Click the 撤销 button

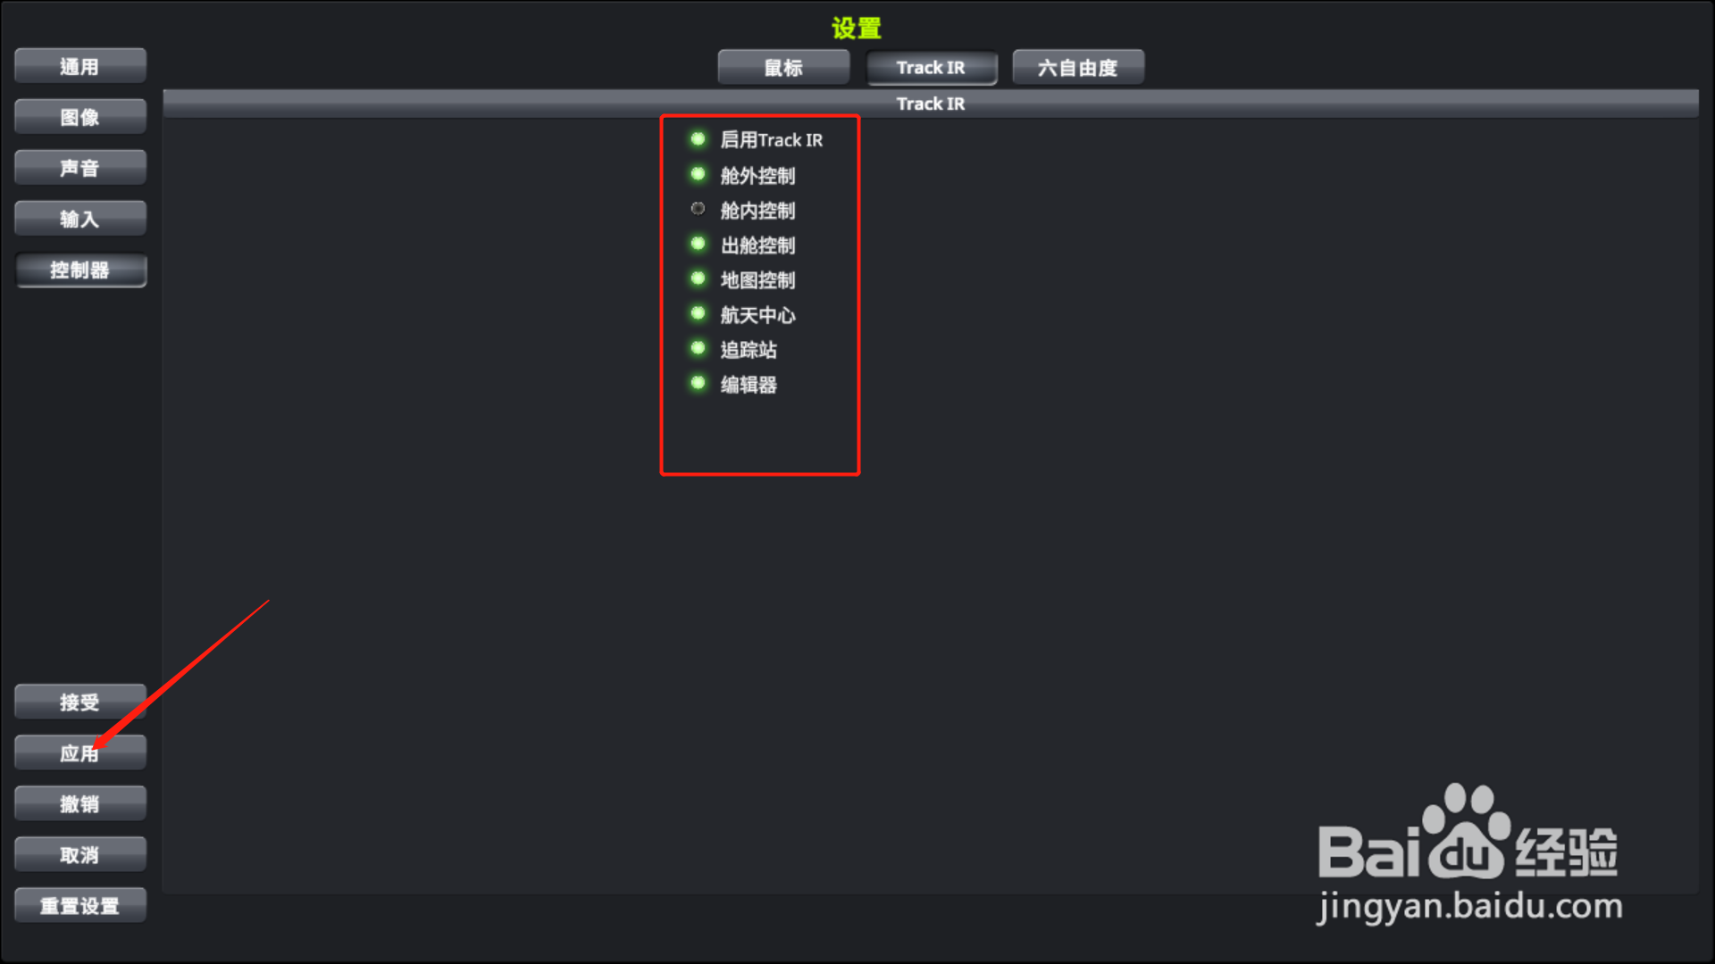[x=80, y=804]
